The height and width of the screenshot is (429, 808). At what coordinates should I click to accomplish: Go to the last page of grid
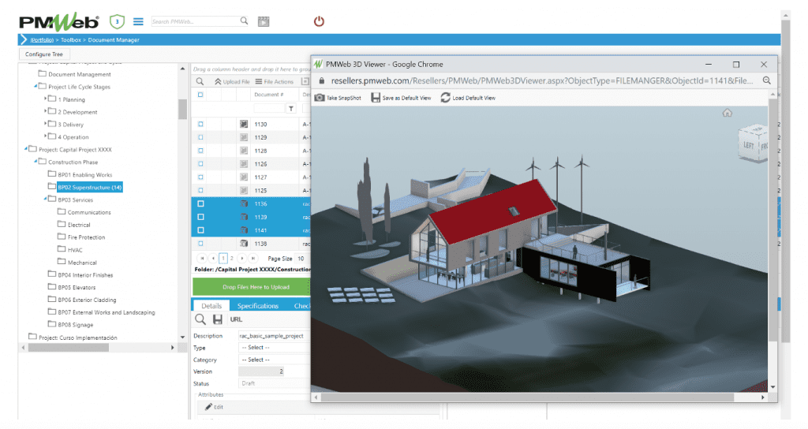[252, 259]
